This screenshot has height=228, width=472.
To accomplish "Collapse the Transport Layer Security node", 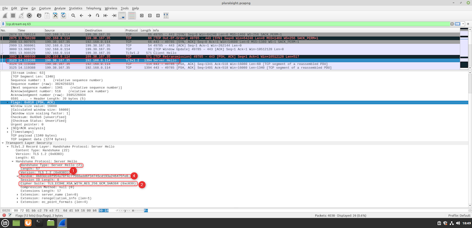I will pyautogui.click(x=3, y=143).
